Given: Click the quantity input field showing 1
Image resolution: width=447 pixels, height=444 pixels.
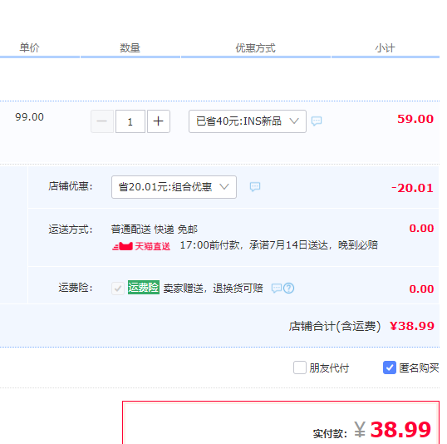Looking at the screenshot, I should [130, 121].
